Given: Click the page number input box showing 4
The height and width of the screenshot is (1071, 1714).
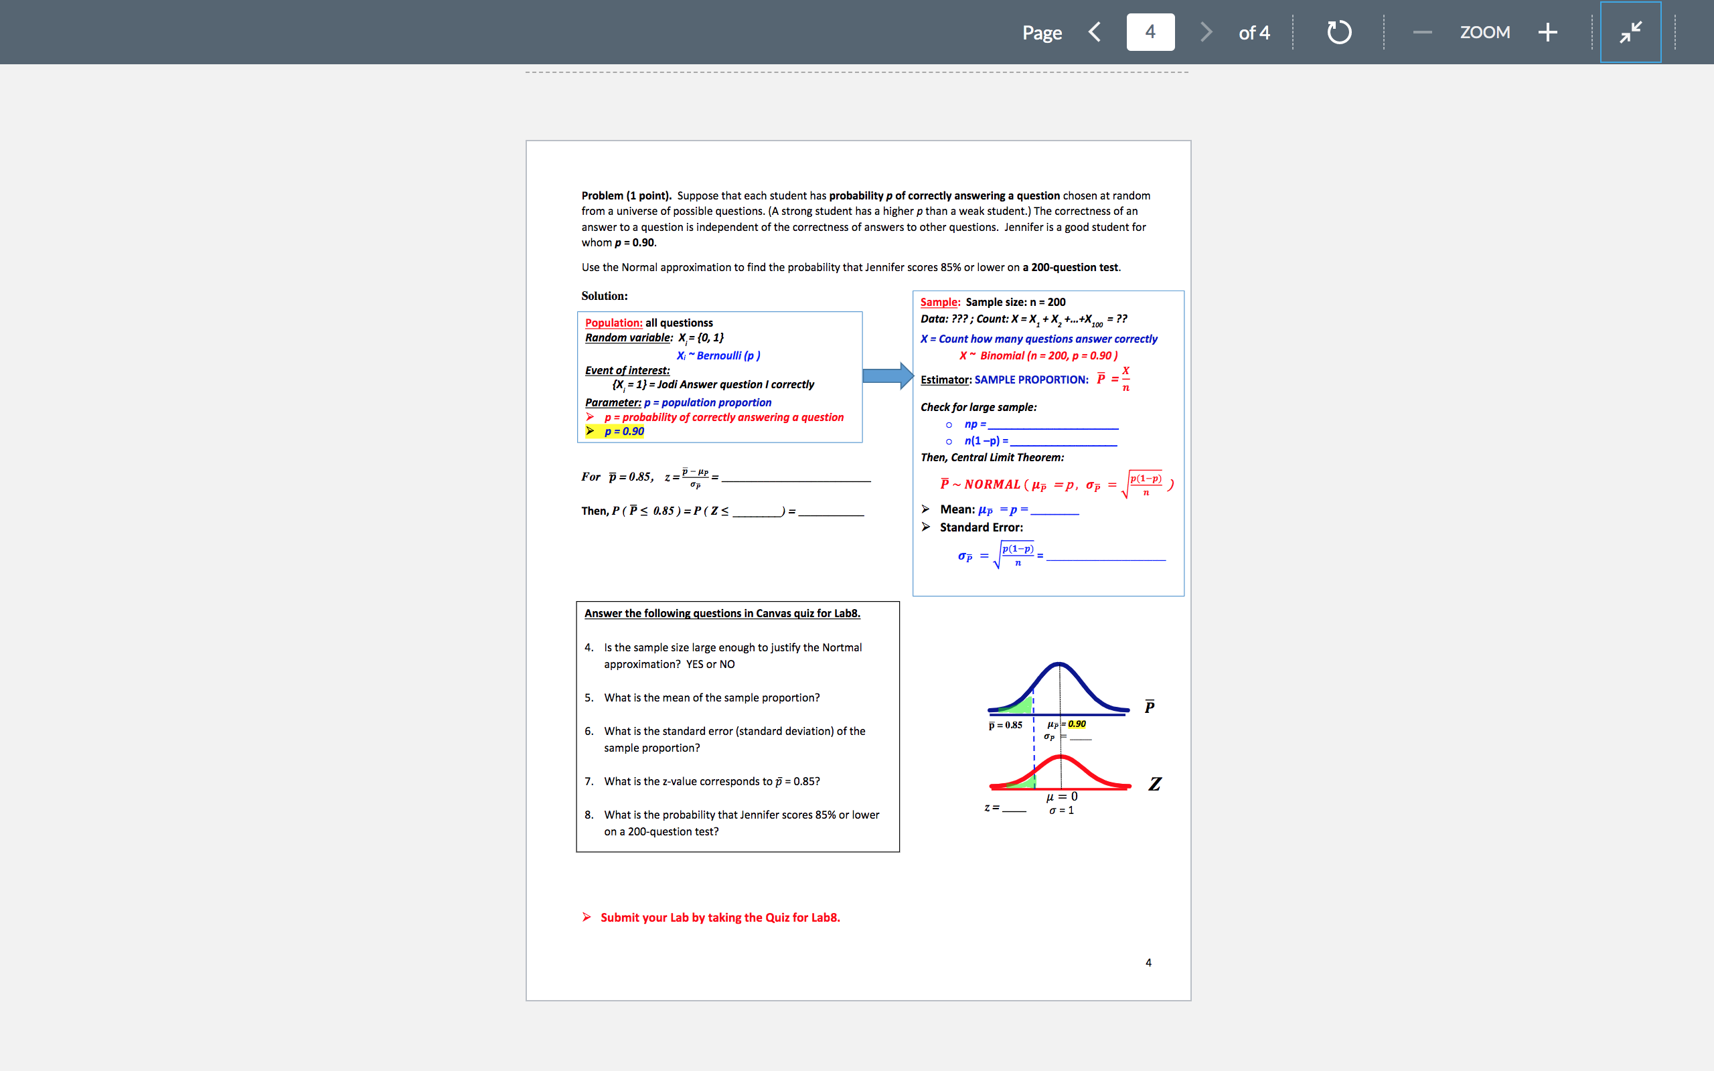Looking at the screenshot, I should [x=1151, y=32].
